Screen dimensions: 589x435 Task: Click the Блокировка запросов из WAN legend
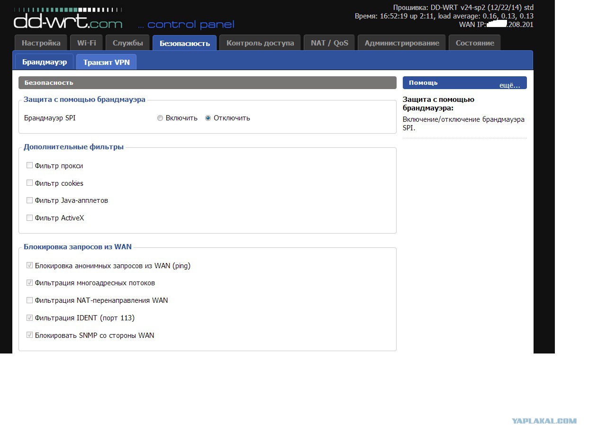[x=78, y=246]
